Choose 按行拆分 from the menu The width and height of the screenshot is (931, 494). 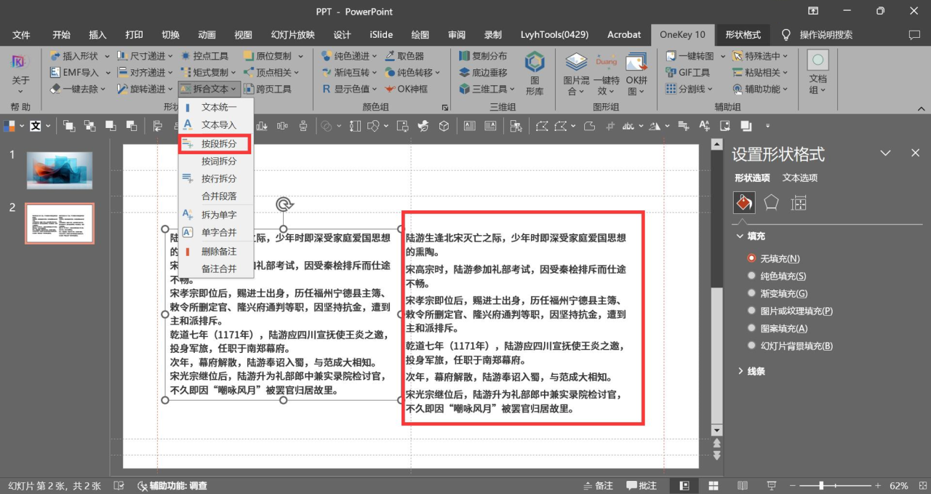(x=215, y=178)
